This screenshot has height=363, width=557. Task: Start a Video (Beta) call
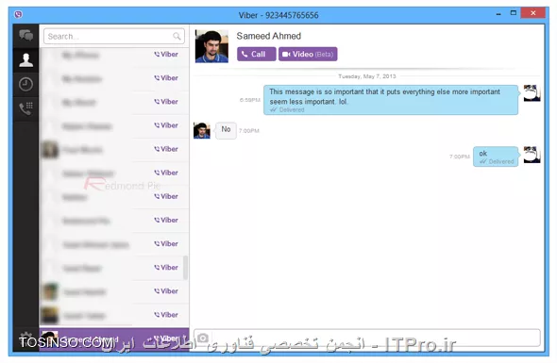point(308,55)
